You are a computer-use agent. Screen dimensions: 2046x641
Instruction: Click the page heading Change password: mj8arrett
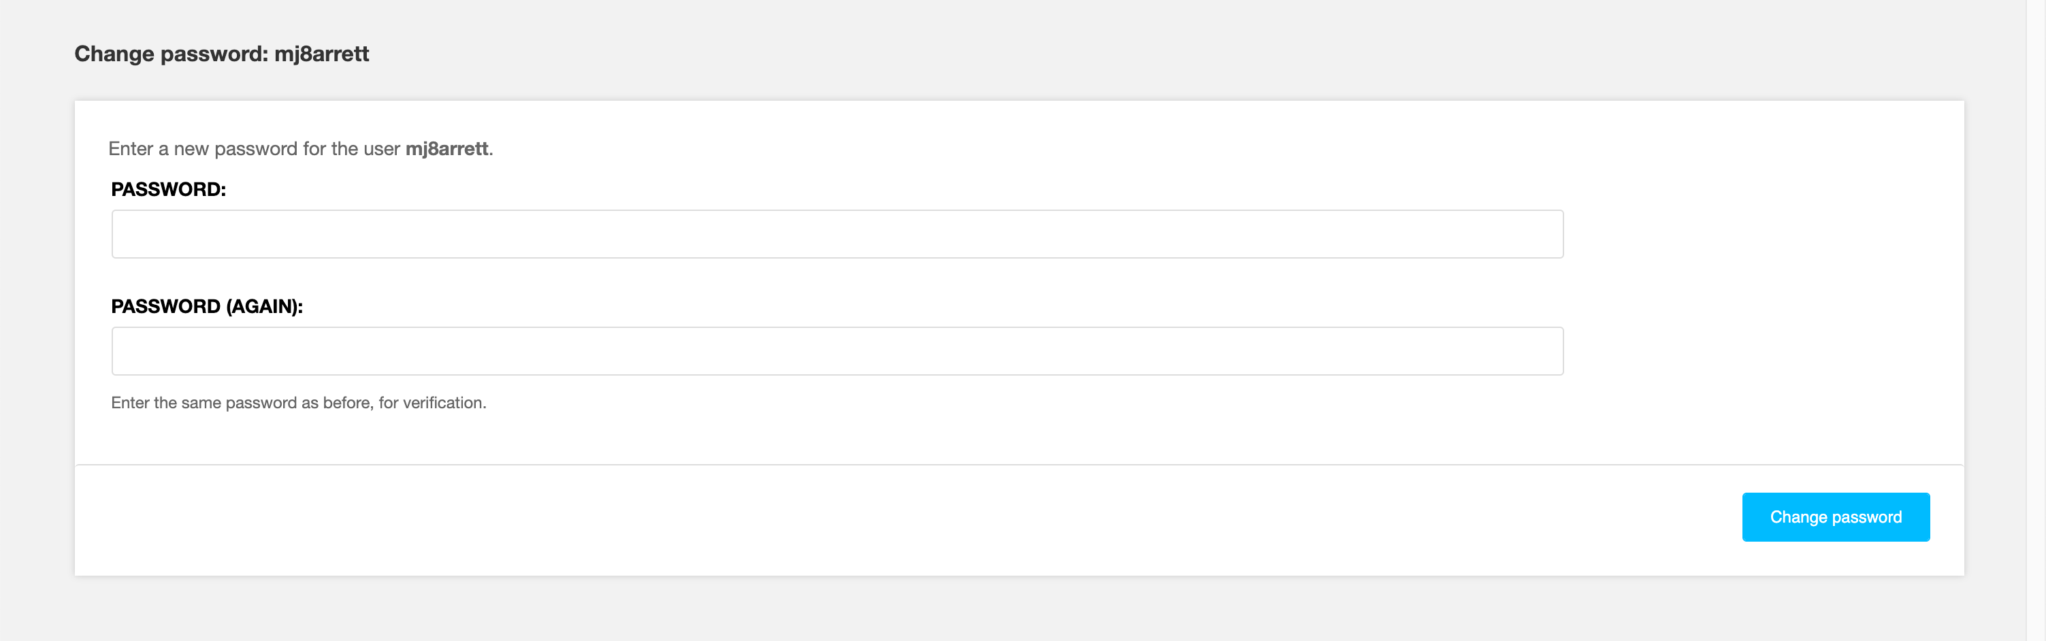[222, 54]
